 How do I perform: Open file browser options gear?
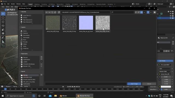154,12
